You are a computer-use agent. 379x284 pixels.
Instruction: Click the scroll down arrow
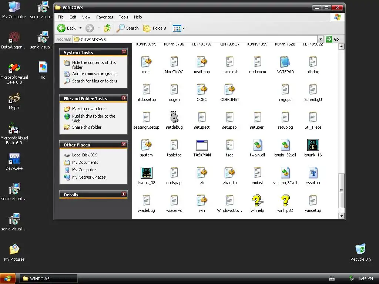click(341, 216)
